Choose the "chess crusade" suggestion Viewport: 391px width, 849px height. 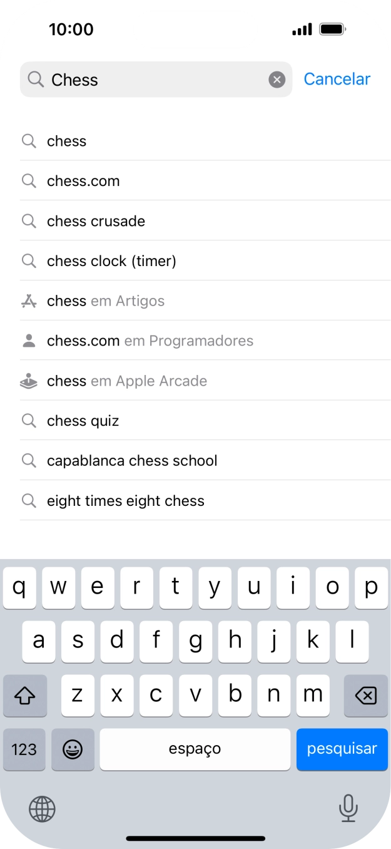(96, 221)
